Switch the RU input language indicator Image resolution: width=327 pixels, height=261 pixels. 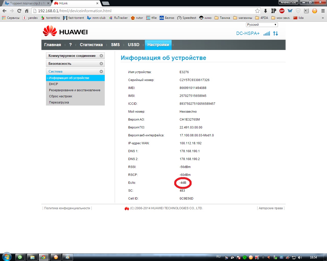[x=218, y=257]
